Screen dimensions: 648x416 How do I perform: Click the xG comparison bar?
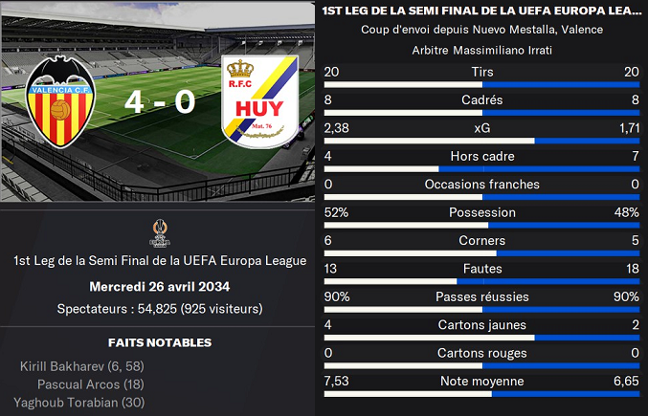[481, 140]
